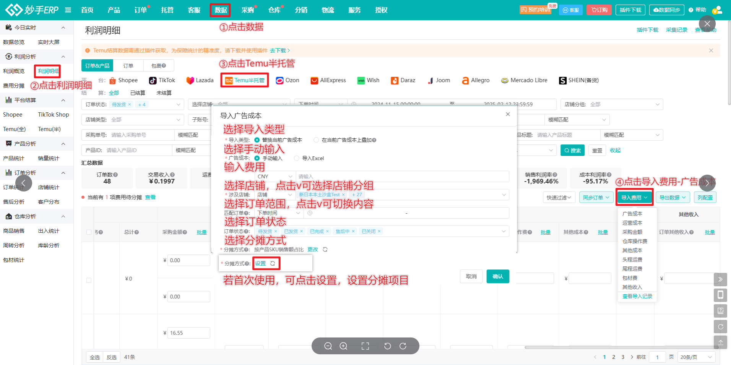731x365 pixels.
Task: Select 在当前广告成本上叠加 radio option
Action: [316, 140]
